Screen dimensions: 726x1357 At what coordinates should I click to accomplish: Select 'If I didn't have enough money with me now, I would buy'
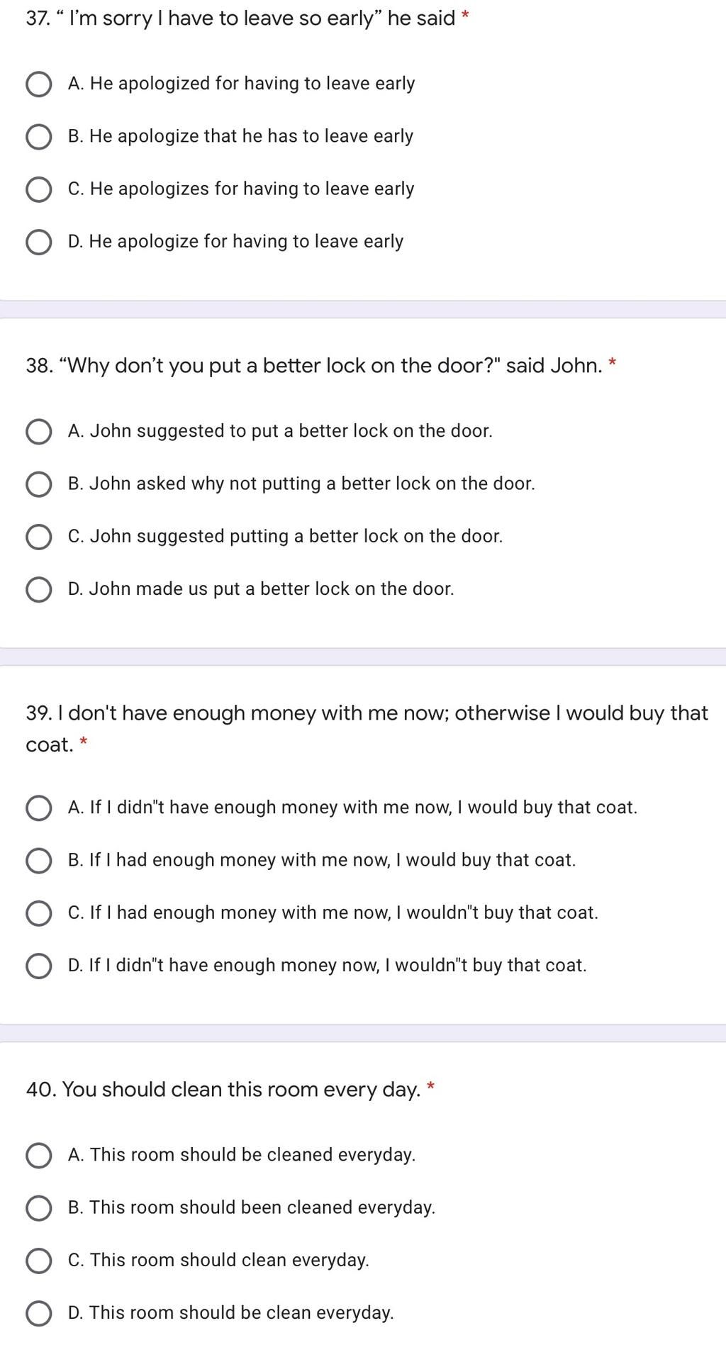click(38, 808)
